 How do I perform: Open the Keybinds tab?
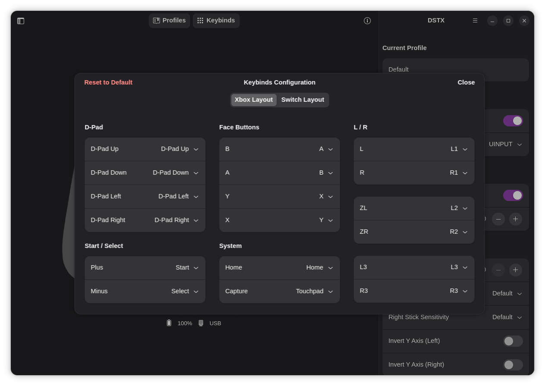(216, 20)
